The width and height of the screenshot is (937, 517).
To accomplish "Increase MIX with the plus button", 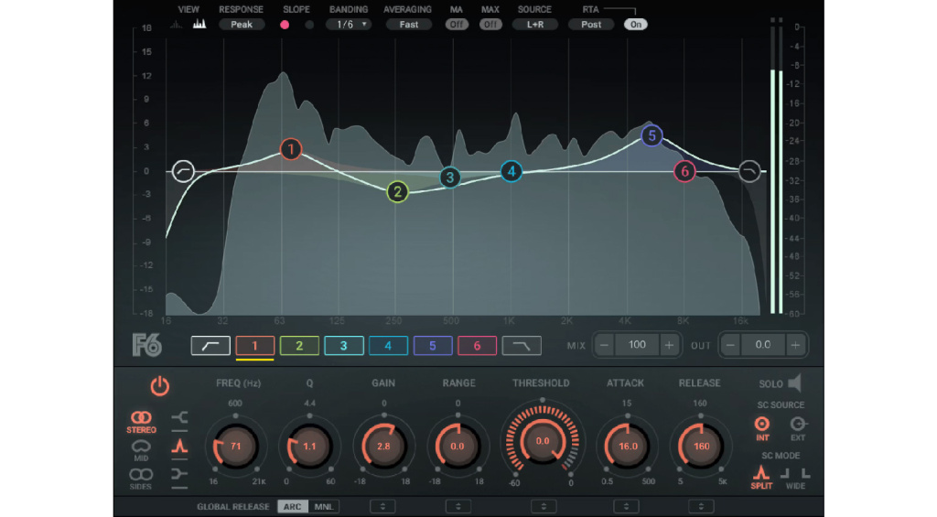I will tap(669, 345).
